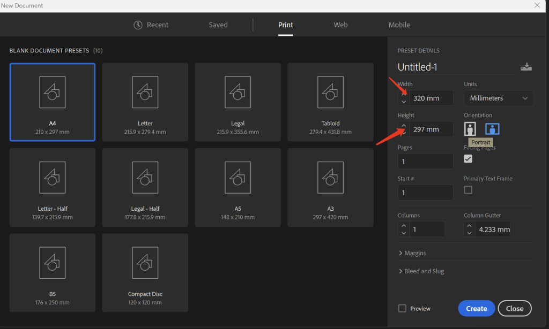549x329 pixels.
Task: Choose the Letter - Half preset
Action: click(x=53, y=187)
